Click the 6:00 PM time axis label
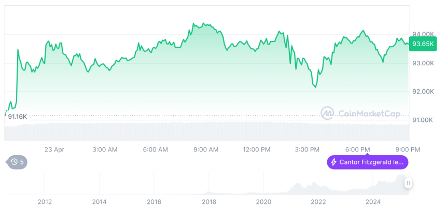Screen dimensions: 446x208 [358, 149]
